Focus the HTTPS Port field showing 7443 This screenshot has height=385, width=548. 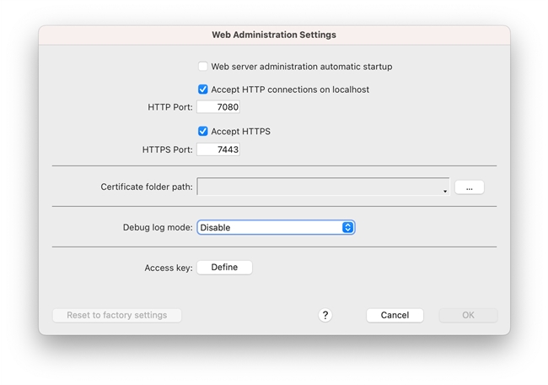coord(218,149)
